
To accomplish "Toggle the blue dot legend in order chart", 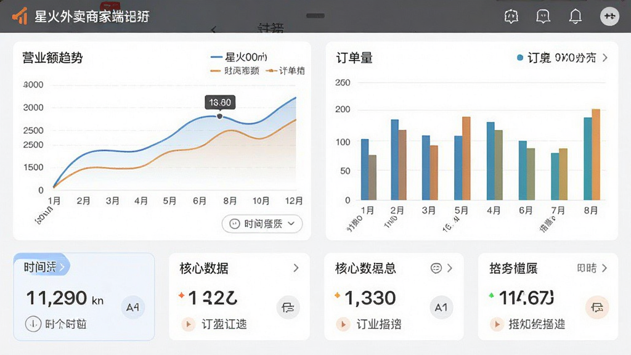I will click(x=556, y=57).
